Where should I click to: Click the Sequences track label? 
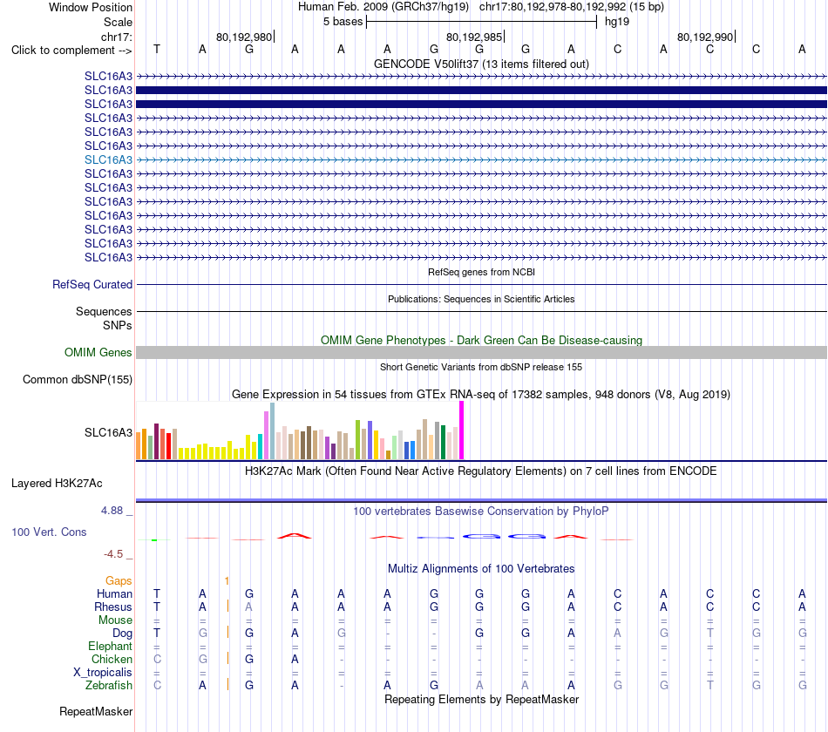pyautogui.click(x=104, y=311)
